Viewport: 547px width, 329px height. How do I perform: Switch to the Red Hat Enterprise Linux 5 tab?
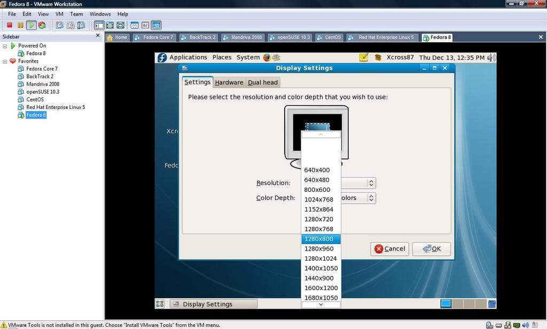click(x=382, y=37)
